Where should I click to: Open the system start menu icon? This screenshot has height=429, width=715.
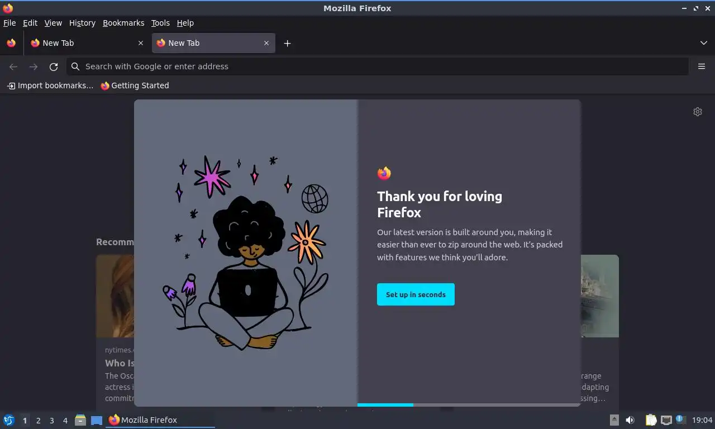coord(9,420)
